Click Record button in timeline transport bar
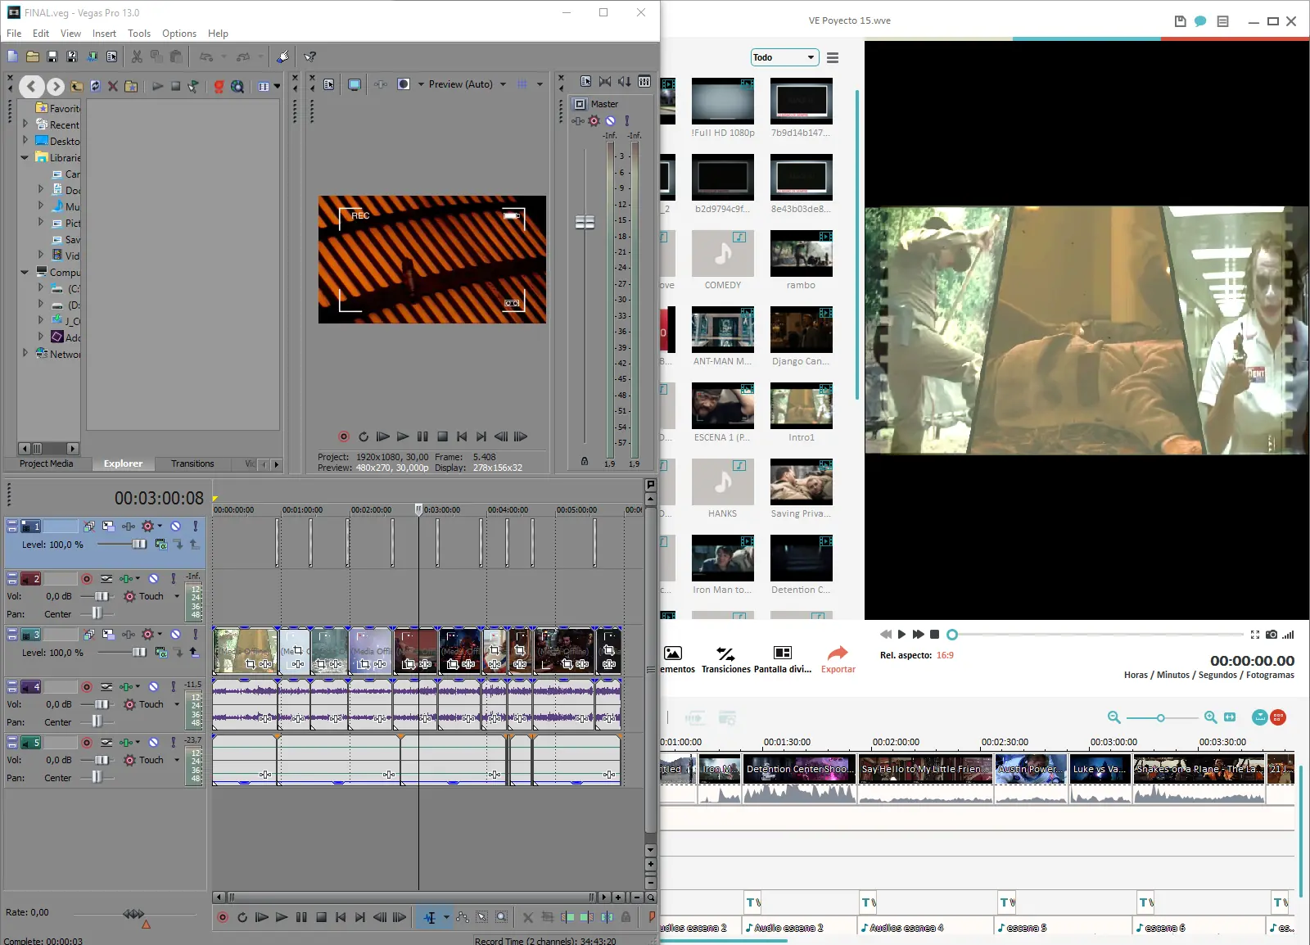Screen dimensions: 1310x945 pos(223,917)
